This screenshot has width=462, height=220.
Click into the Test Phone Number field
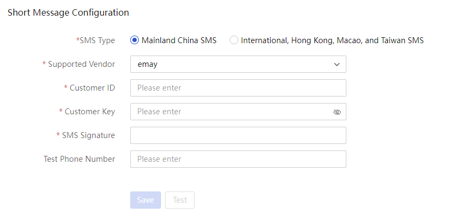pos(238,159)
